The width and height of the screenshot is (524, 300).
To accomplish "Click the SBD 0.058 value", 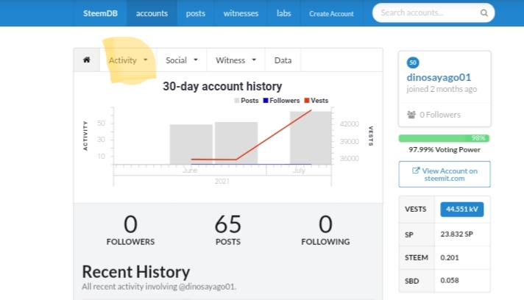I will coord(450,280).
